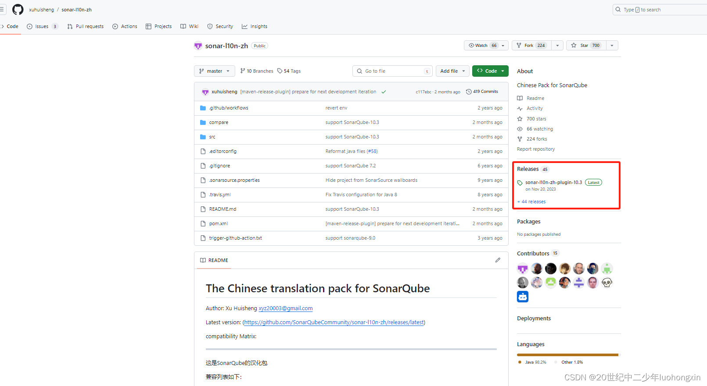Switch to the Issues tab
Image resolution: width=707 pixels, height=386 pixels.
coord(42,26)
